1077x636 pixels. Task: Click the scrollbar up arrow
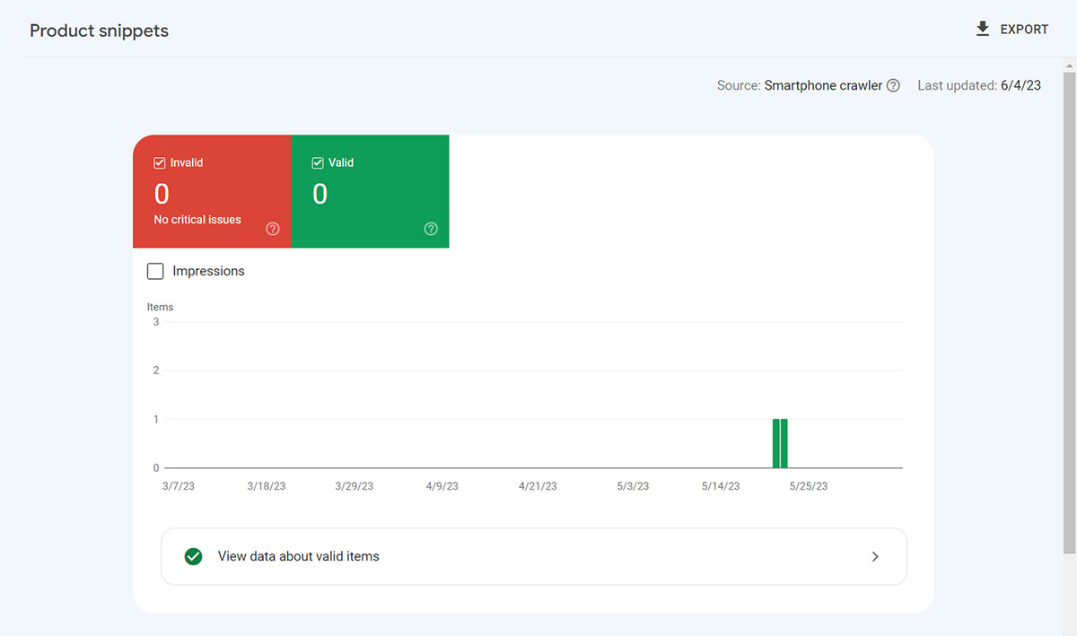click(1069, 65)
